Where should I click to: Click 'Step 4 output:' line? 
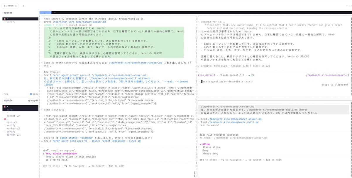tap(55, 109)
